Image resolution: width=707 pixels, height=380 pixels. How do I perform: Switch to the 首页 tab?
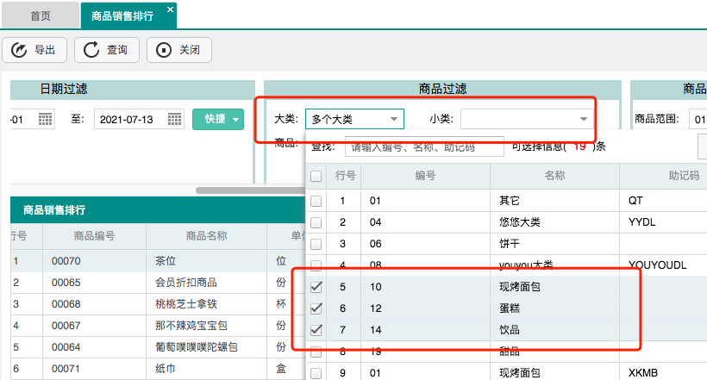[41, 16]
